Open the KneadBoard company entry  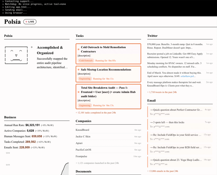point(82,130)
